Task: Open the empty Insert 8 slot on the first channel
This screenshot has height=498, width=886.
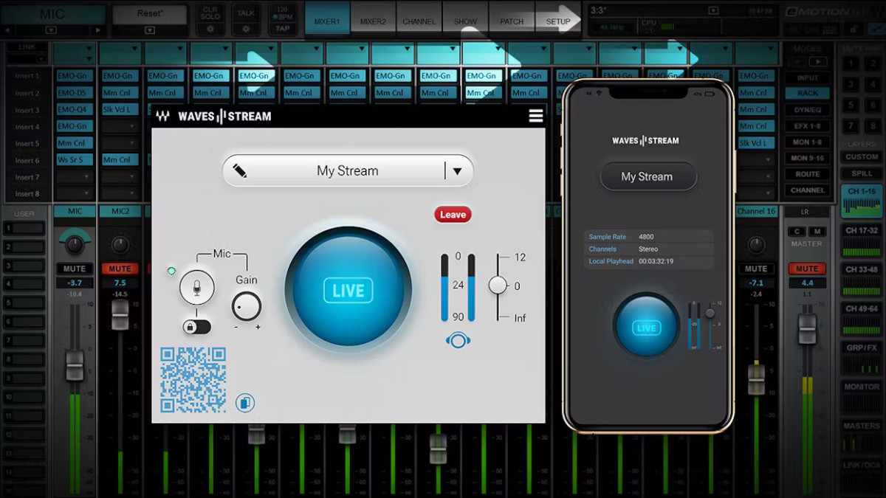Action: coord(75,194)
